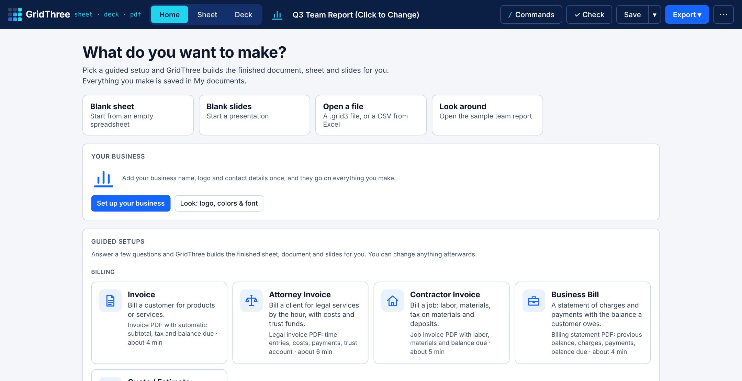Click the Business Bill briefcase icon

[534, 301]
